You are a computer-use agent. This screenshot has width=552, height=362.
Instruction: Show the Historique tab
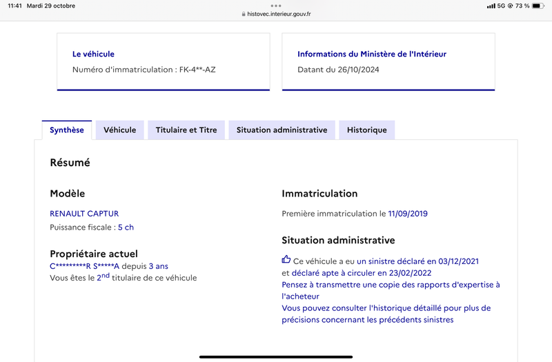point(367,130)
